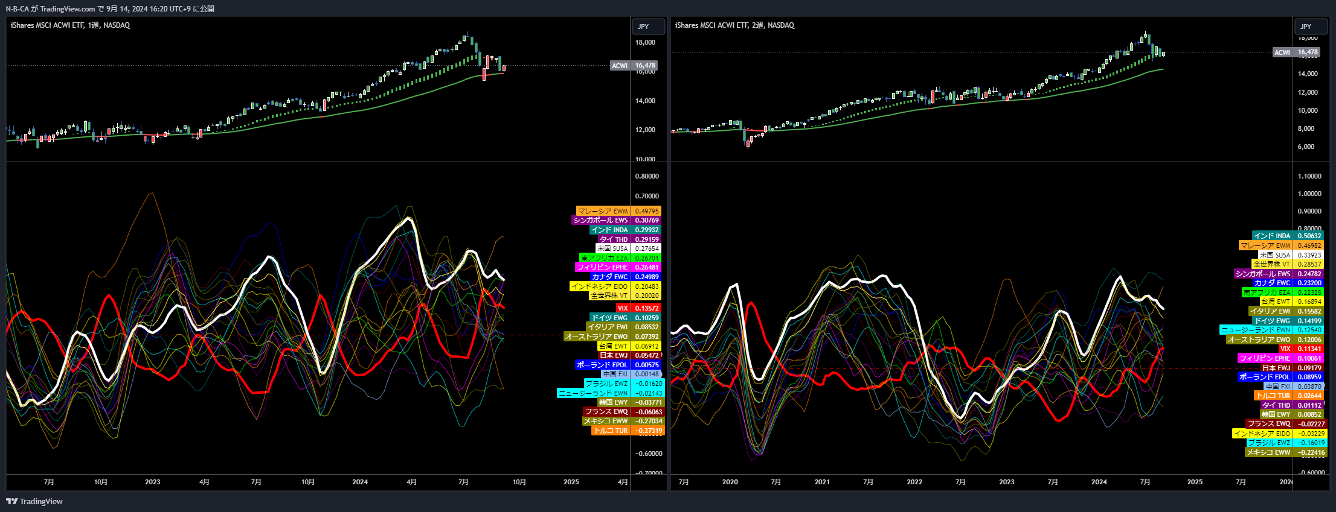
Task: Select the インド INDA 0.50632 label
Action: coord(1288,236)
